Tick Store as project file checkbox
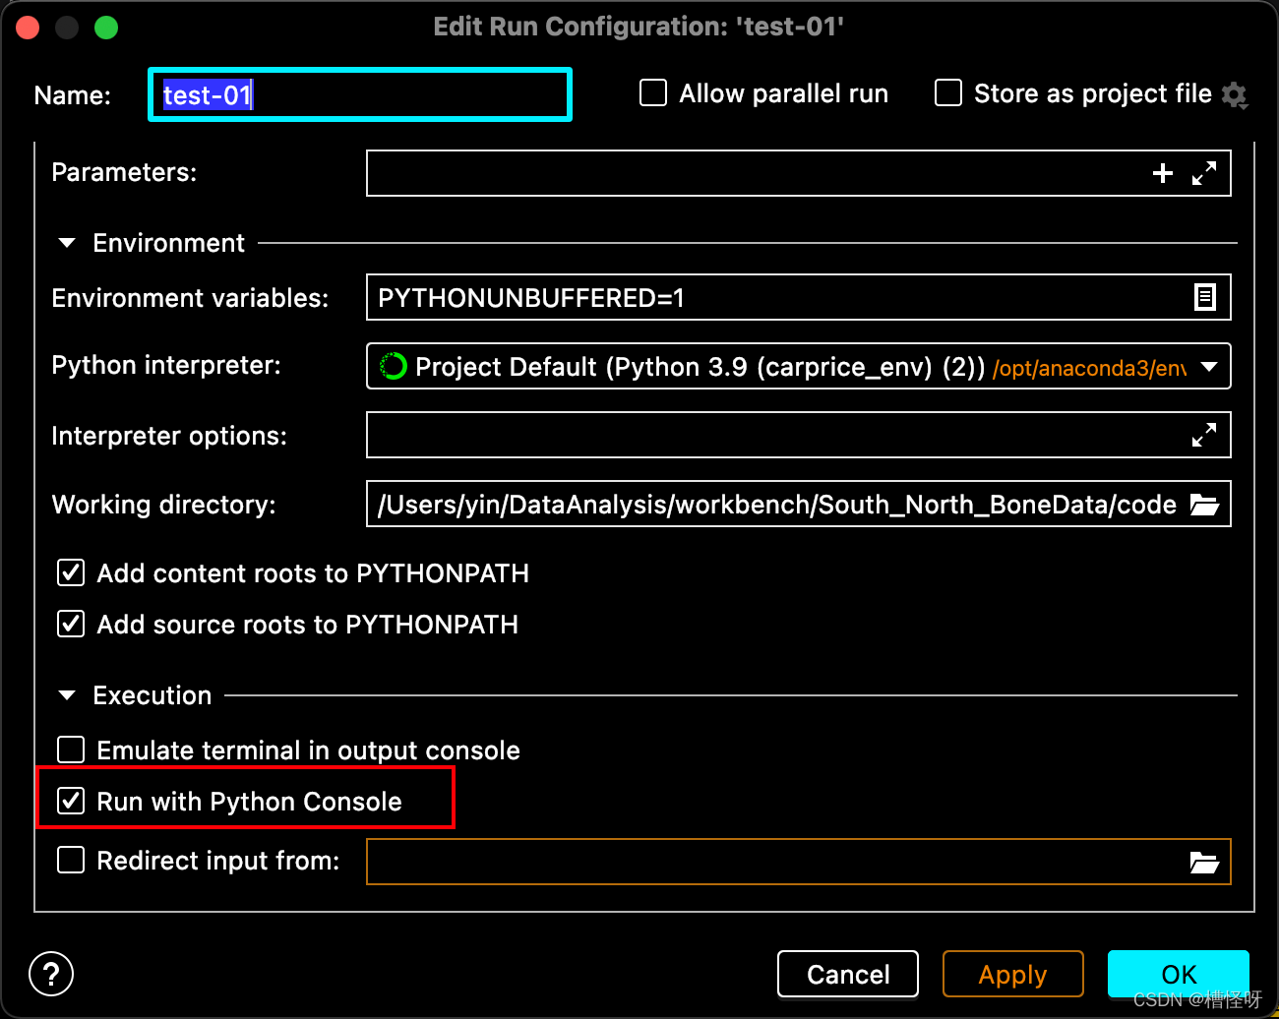The image size is (1279, 1019). click(x=948, y=93)
